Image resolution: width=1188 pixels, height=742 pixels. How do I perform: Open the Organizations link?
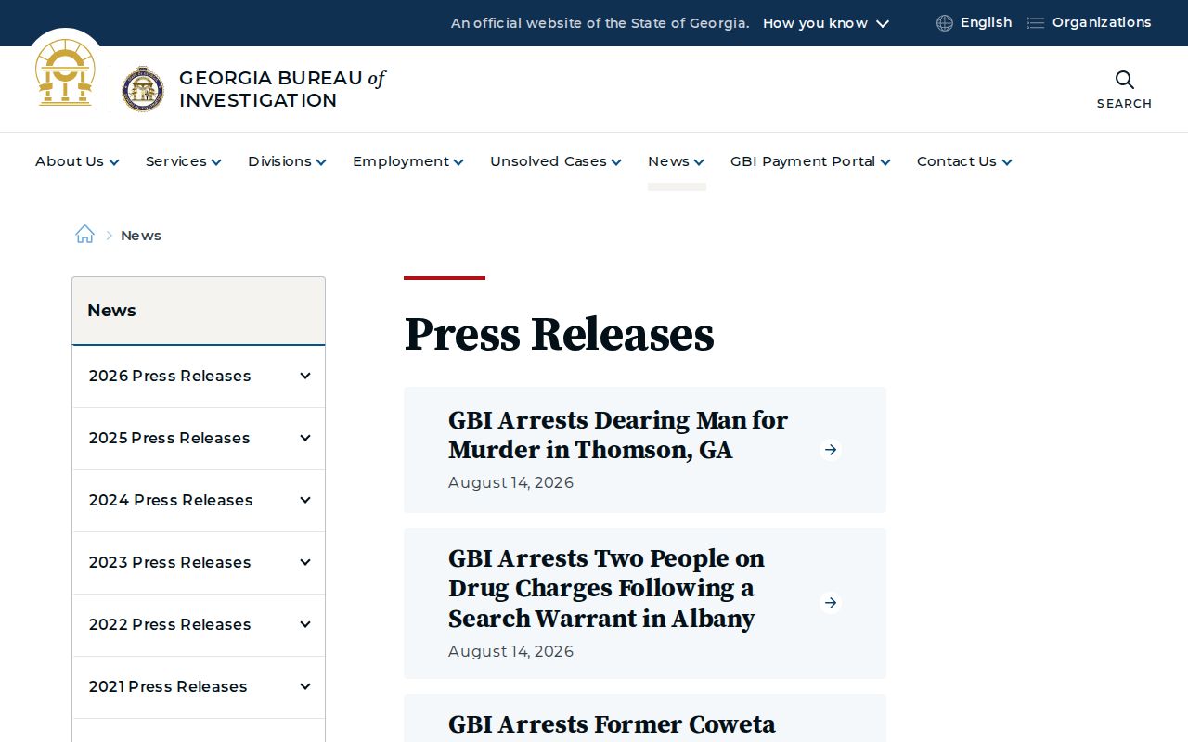(x=1102, y=22)
